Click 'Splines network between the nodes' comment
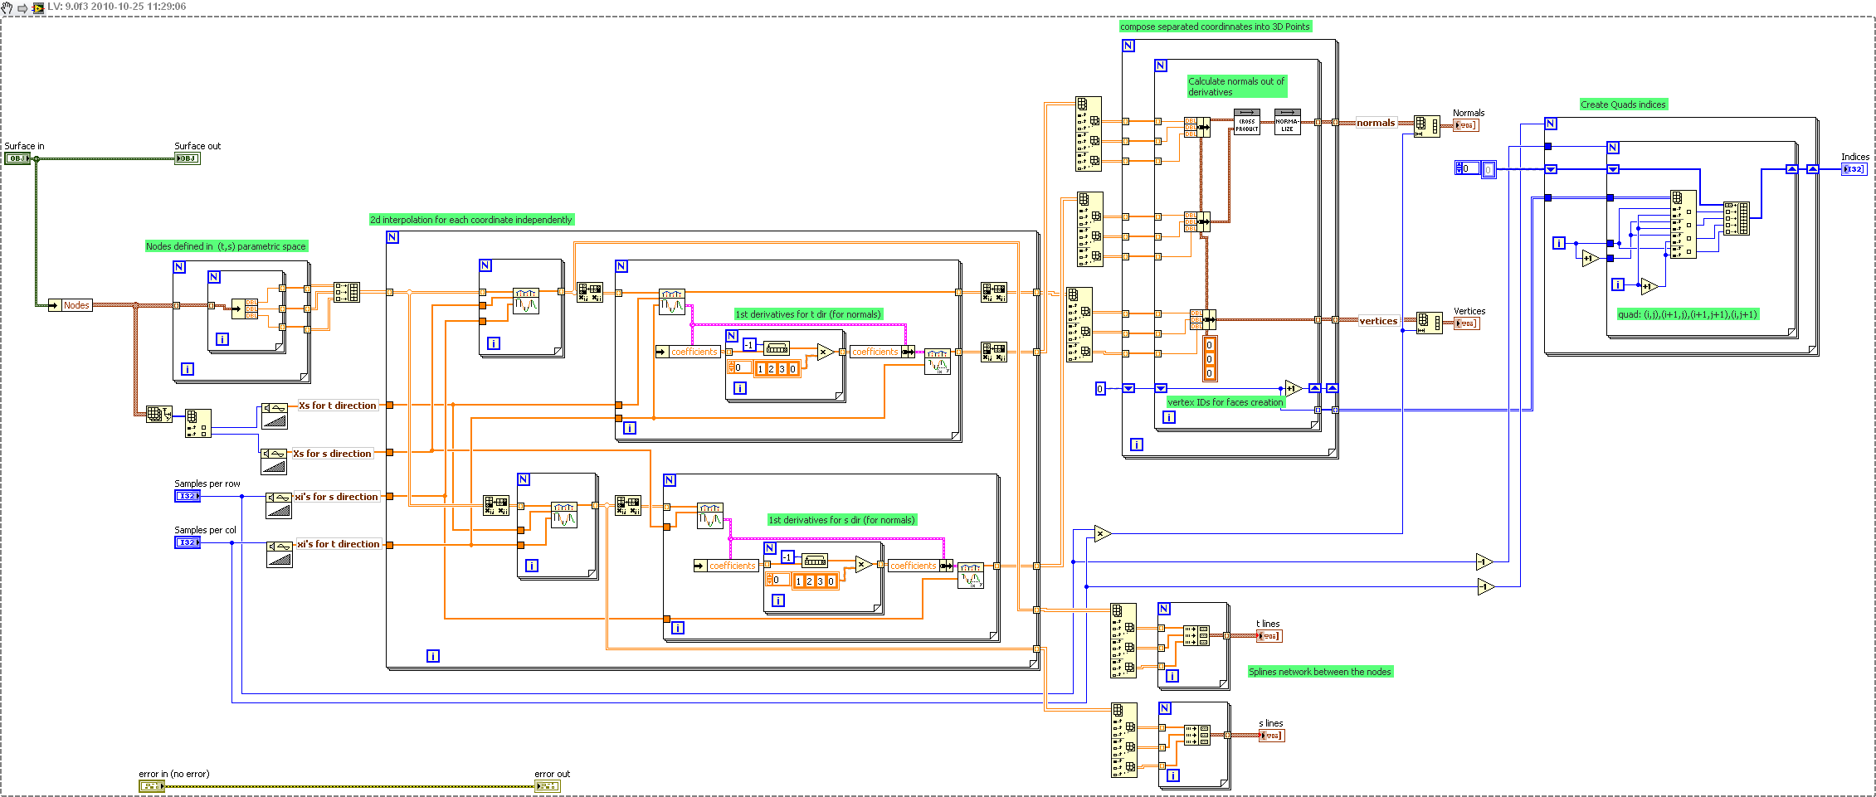Screen dimensions: 1876x797 (1320, 672)
